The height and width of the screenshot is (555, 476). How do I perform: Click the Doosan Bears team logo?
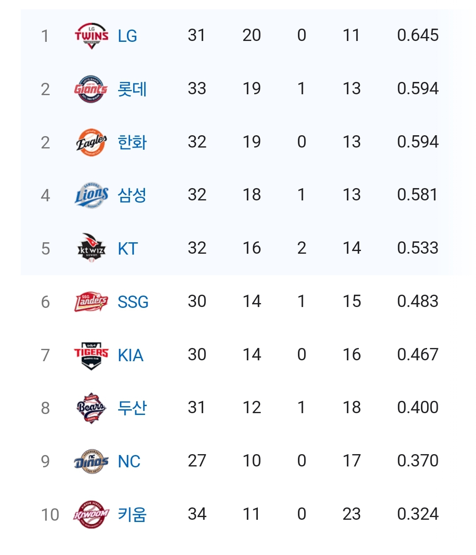91,408
